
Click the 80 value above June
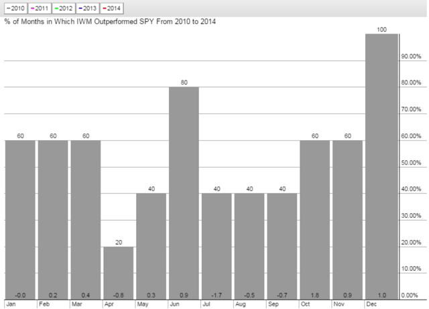point(184,82)
